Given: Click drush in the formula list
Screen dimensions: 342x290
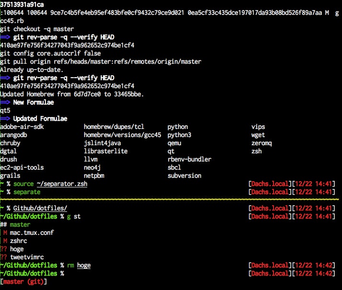Looking at the screenshot, I should point(9,159).
